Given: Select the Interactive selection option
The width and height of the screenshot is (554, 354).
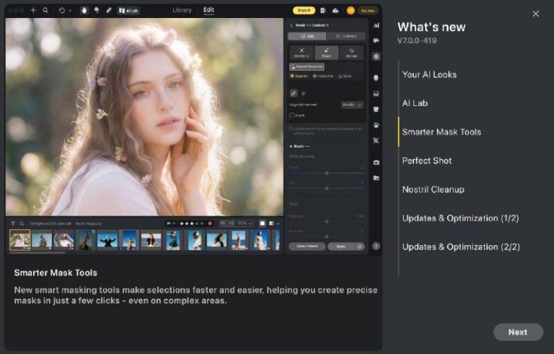Looking at the screenshot, I should tap(323, 76).
